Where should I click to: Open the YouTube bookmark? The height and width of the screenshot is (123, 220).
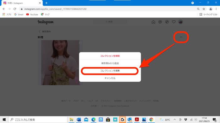(32, 14)
